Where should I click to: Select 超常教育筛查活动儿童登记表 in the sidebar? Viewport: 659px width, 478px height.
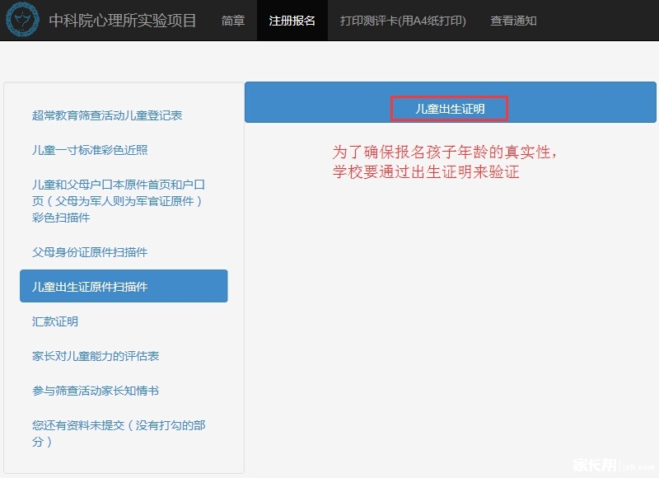[x=107, y=115]
